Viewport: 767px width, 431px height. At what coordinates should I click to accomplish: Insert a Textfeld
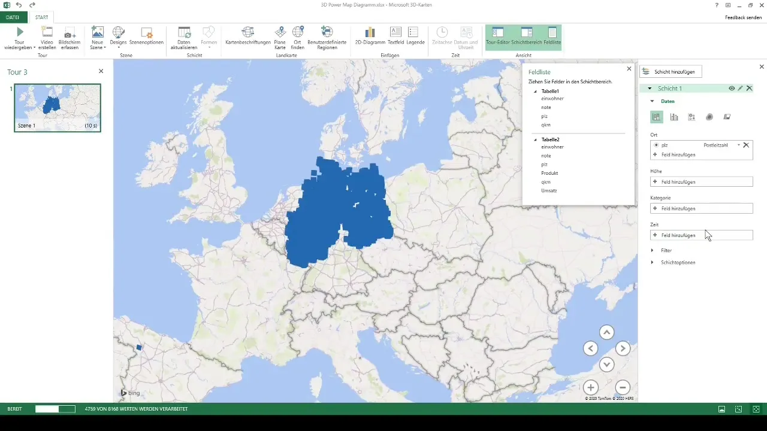point(395,36)
